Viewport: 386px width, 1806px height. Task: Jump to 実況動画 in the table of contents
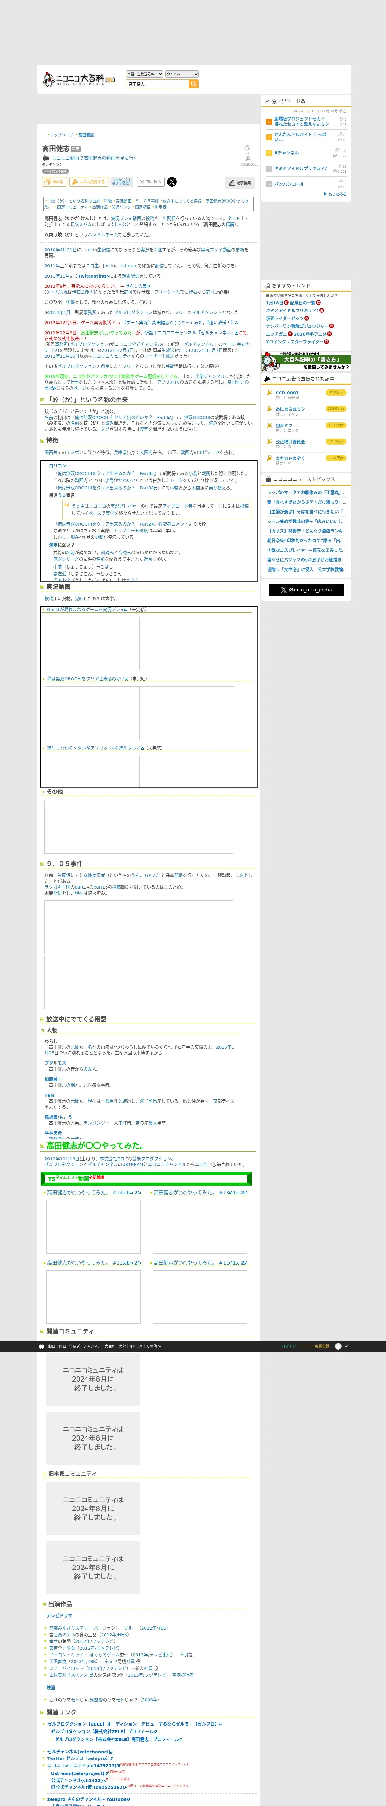[x=123, y=201]
